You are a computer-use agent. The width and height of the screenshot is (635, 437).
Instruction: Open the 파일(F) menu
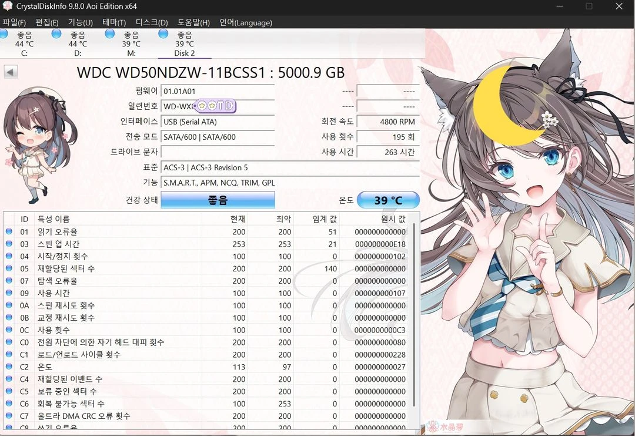(14, 23)
